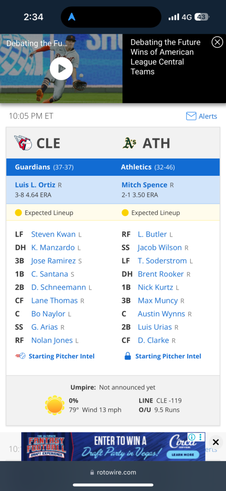Open Luis L. Ortiz pitcher profile

(x=36, y=185)
